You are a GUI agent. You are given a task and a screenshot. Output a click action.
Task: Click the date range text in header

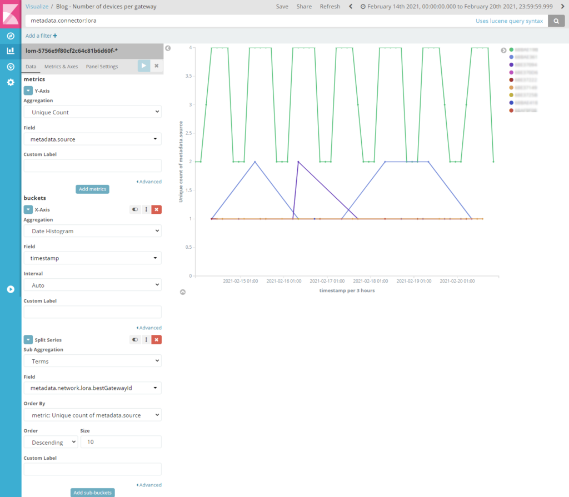tap(460, 7)
